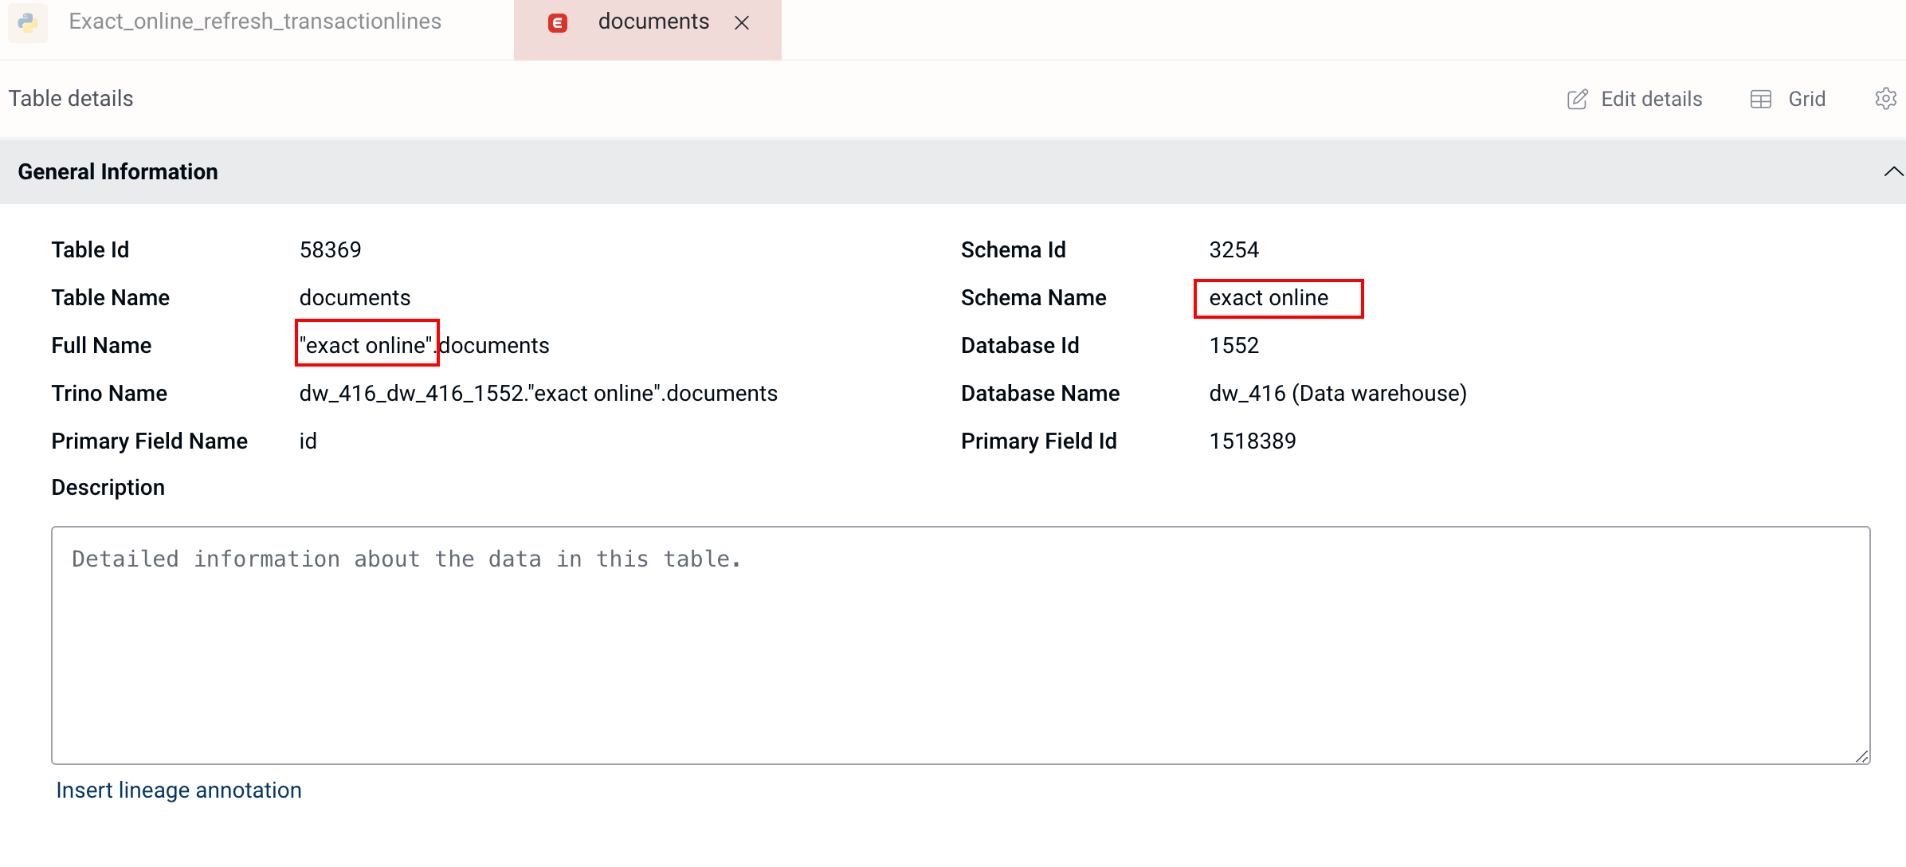Click Database Id value 1552
This screenshot has width=1906, height=867.
(x=1233, y=345)
